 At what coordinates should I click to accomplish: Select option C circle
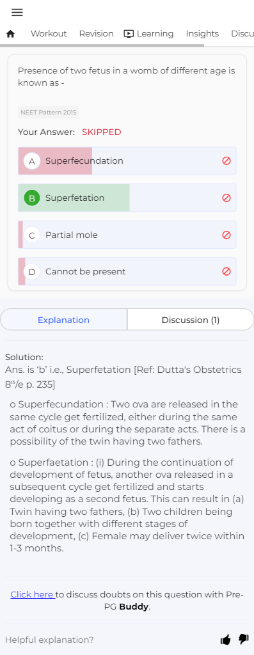tap(32, 235)
